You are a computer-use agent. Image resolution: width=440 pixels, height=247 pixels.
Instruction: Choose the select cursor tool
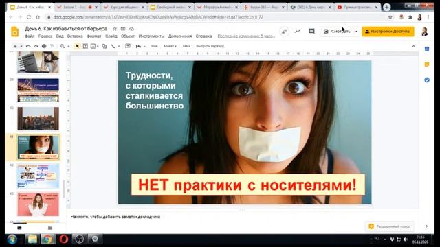point(77,46)
